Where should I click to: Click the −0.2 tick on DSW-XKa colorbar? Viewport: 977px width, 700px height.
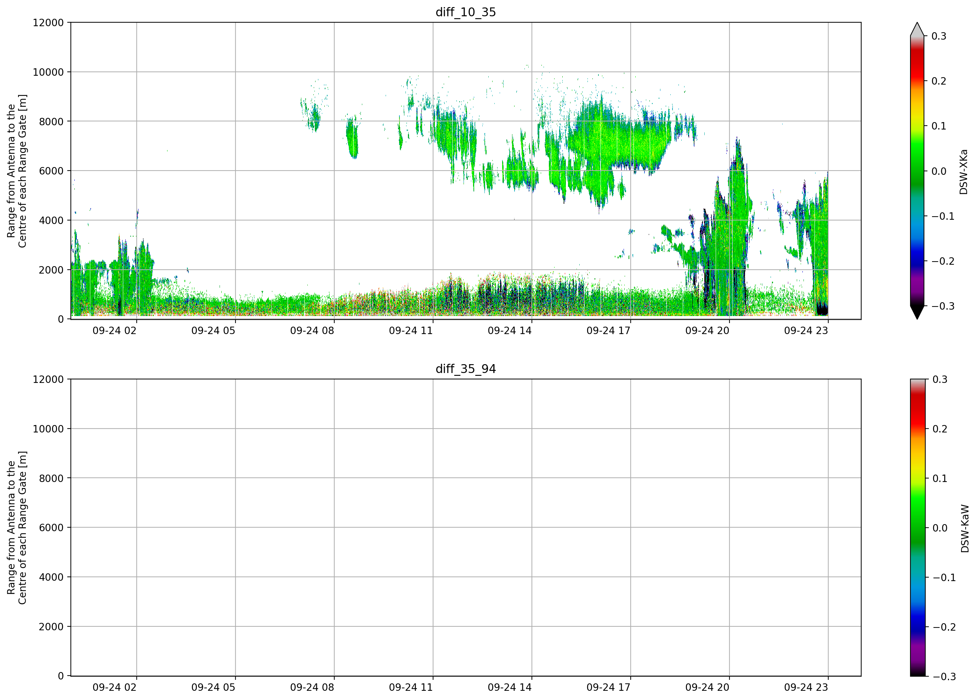(x=943, y=261)
